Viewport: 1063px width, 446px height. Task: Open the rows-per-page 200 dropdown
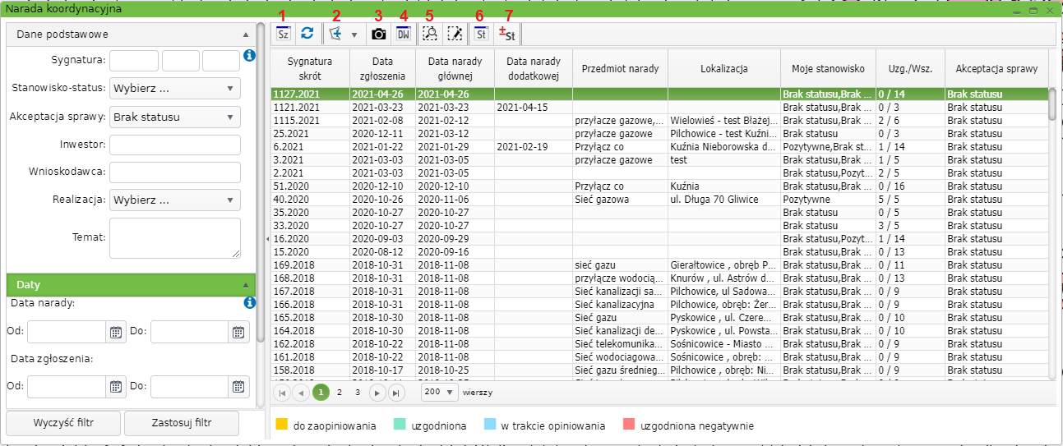(439, 393)
